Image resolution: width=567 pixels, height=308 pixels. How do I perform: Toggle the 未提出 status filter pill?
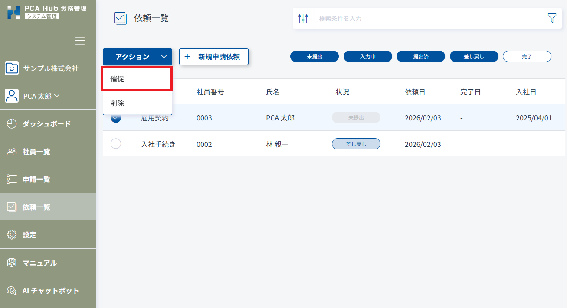(x=315, y=56)
